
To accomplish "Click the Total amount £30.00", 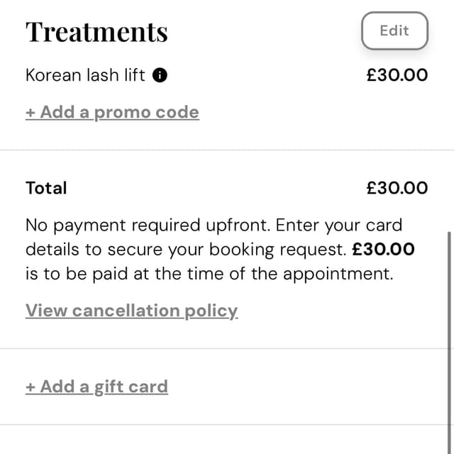I will (397, 188).
